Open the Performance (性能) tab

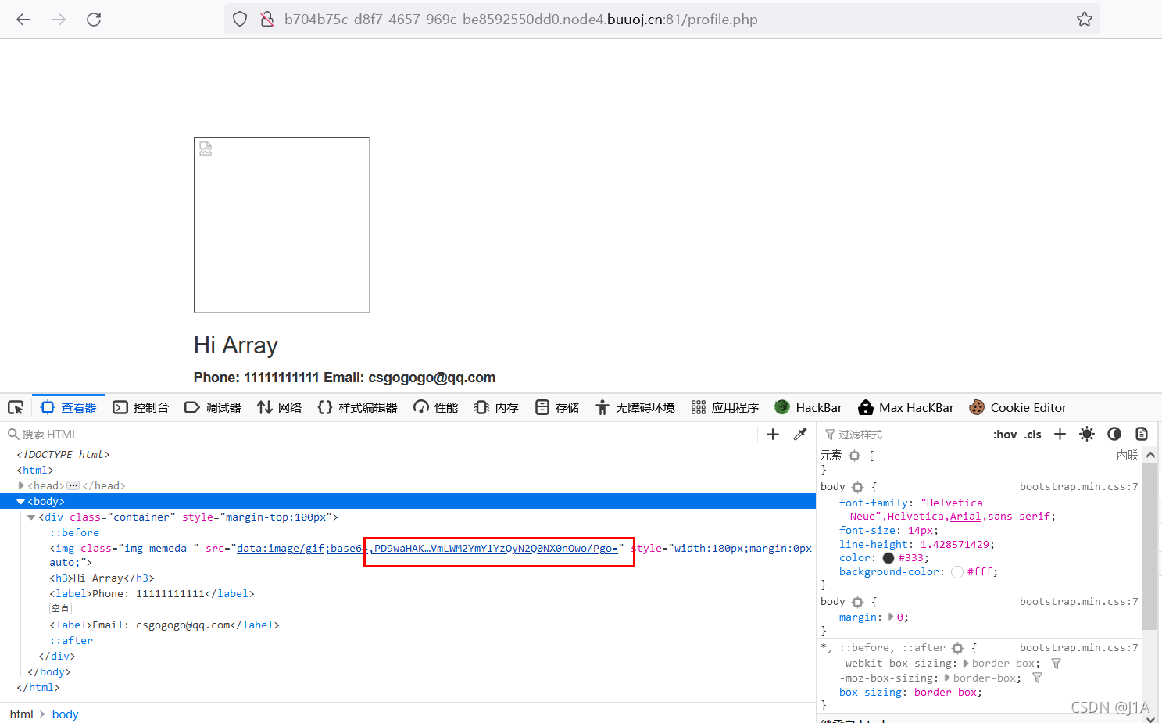click(436, 407)
